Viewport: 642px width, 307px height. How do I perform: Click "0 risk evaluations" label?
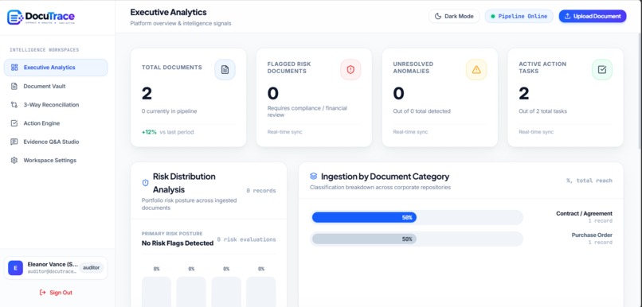[x=246, y=239]
